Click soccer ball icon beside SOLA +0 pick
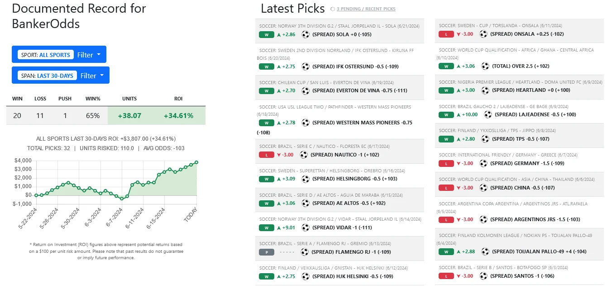 (x=306, y=34)
